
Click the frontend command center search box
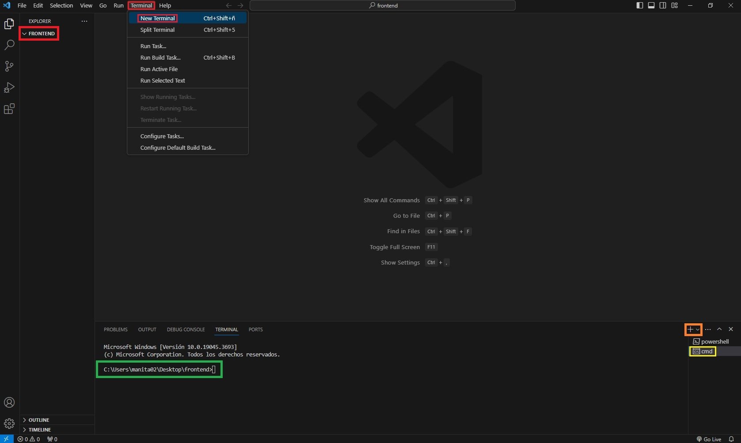383,5
